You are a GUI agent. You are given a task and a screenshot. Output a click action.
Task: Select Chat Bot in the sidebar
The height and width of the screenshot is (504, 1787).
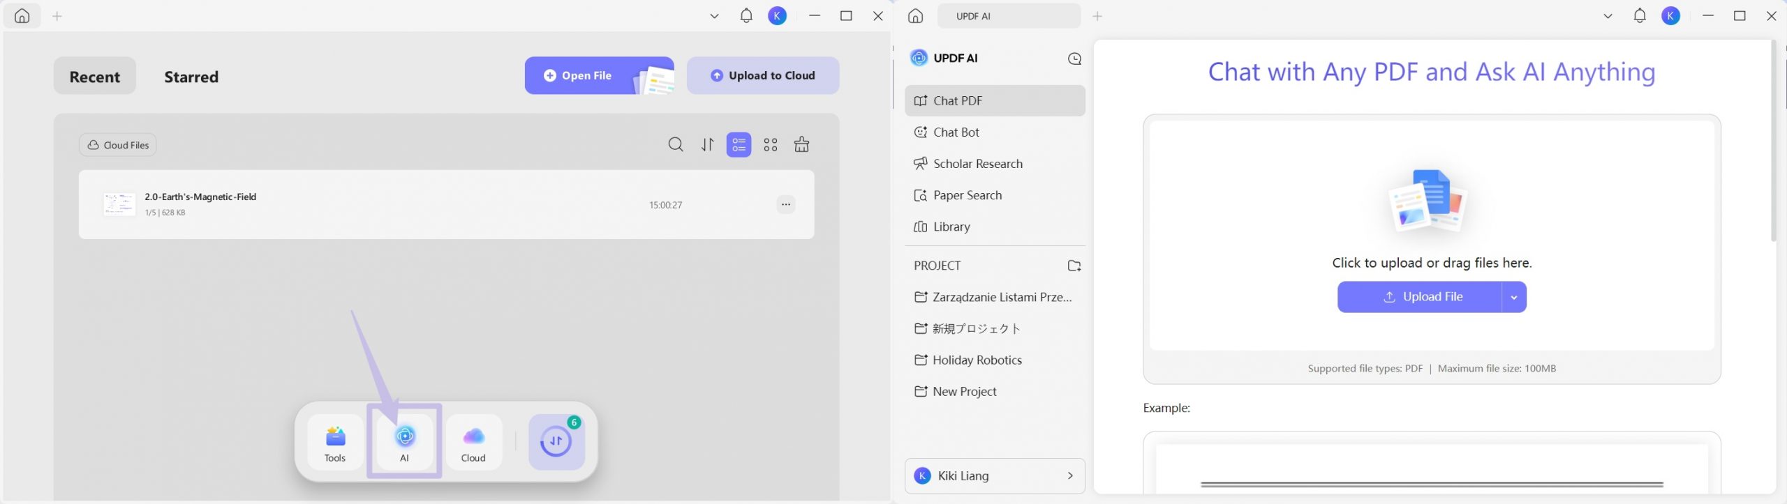click(995, 132)
